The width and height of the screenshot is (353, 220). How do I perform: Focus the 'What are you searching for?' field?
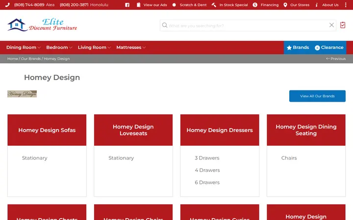point(248,25)
